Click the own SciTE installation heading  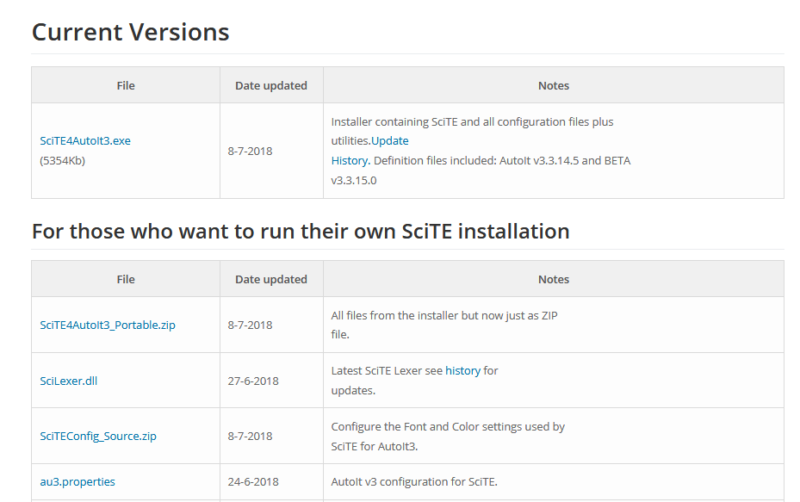pos(301,232)
